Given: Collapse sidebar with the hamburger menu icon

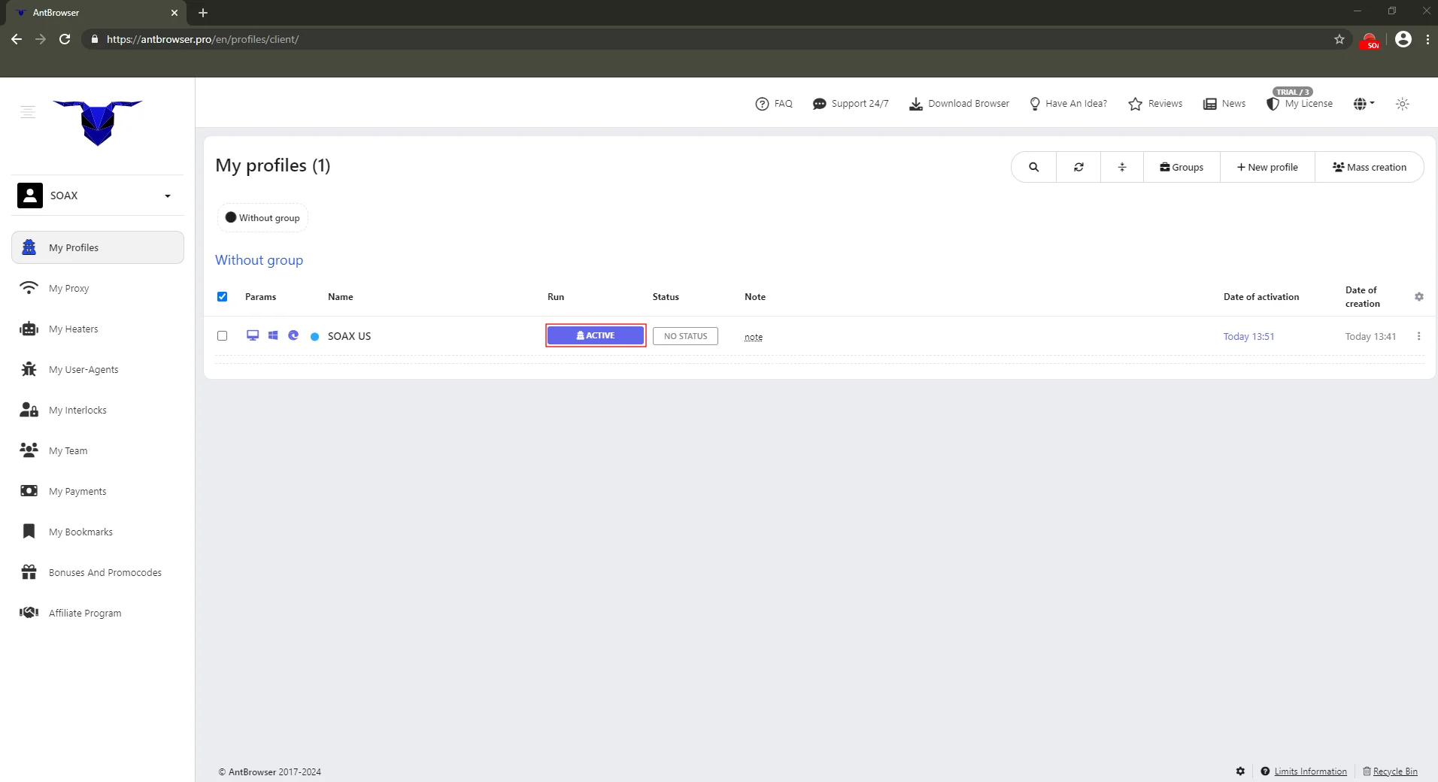Looking at the screenshot, I should tap(28, 112).
